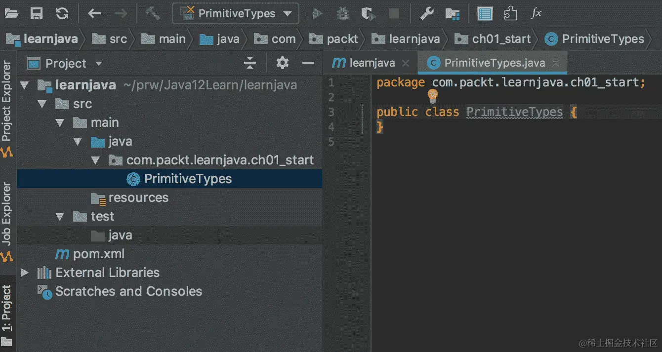Screen dimensions: 662x352
Task: Click the blue list-panel toolbar icon
Action: pyautogui.click(x=485, y=14)
